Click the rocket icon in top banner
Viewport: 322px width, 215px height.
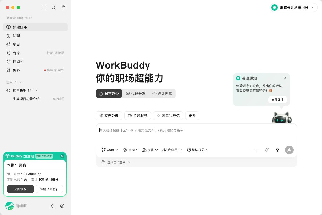[x=275, y=8]
